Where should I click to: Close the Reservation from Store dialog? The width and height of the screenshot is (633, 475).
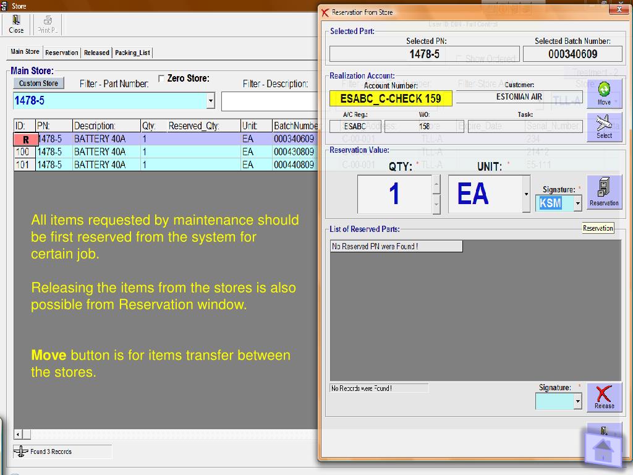(619, 9)
